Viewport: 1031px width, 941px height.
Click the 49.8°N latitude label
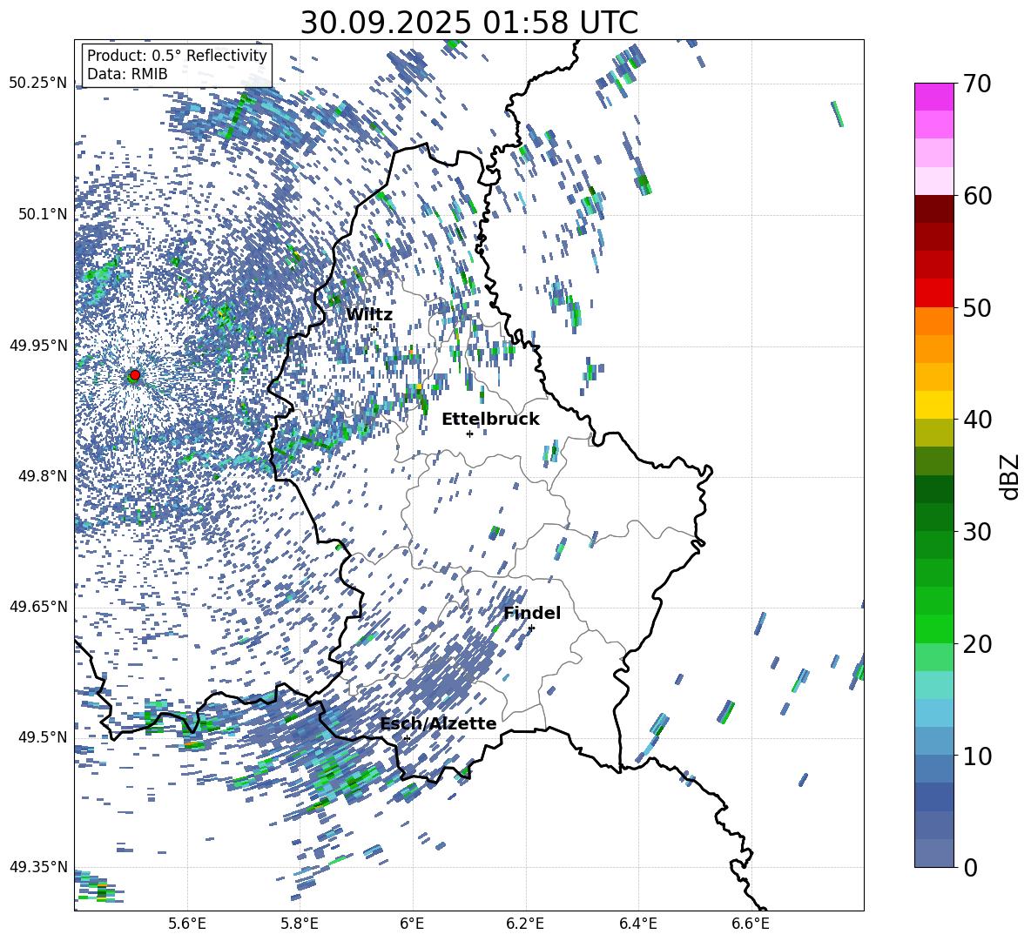click(43, 476)
